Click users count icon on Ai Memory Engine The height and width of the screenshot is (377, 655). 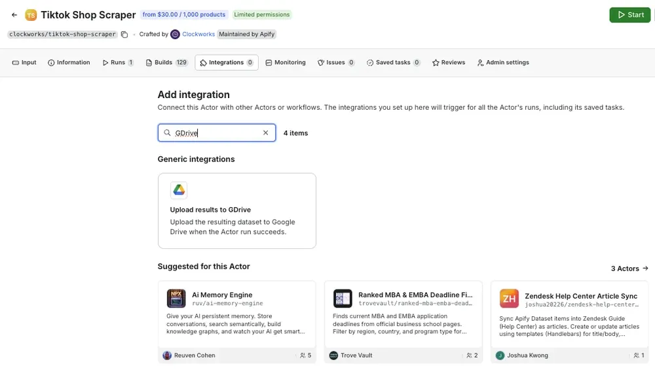coord(303,355)
